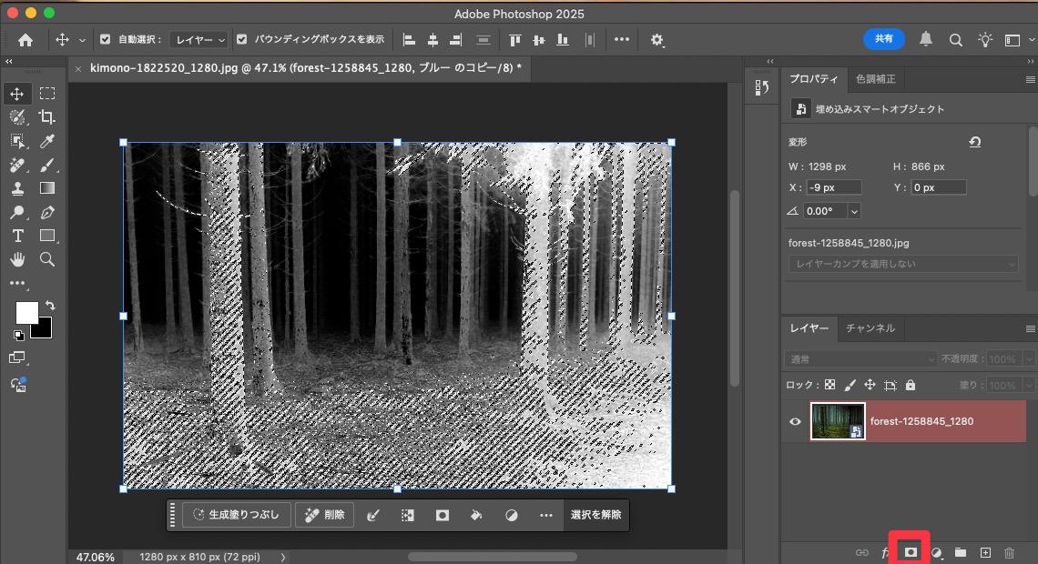1038x564 pixels.
Task: Open the search magnifier in the top bar
Action: 955,40
